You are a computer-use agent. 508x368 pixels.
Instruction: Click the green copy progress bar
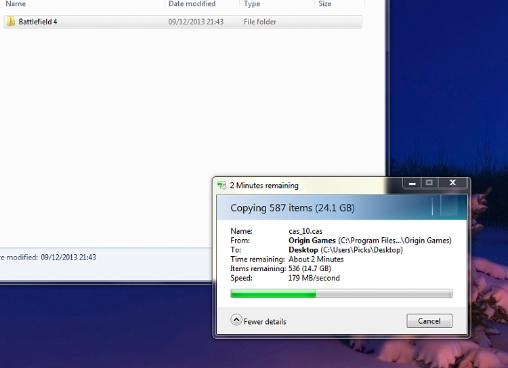coord(341,293)
